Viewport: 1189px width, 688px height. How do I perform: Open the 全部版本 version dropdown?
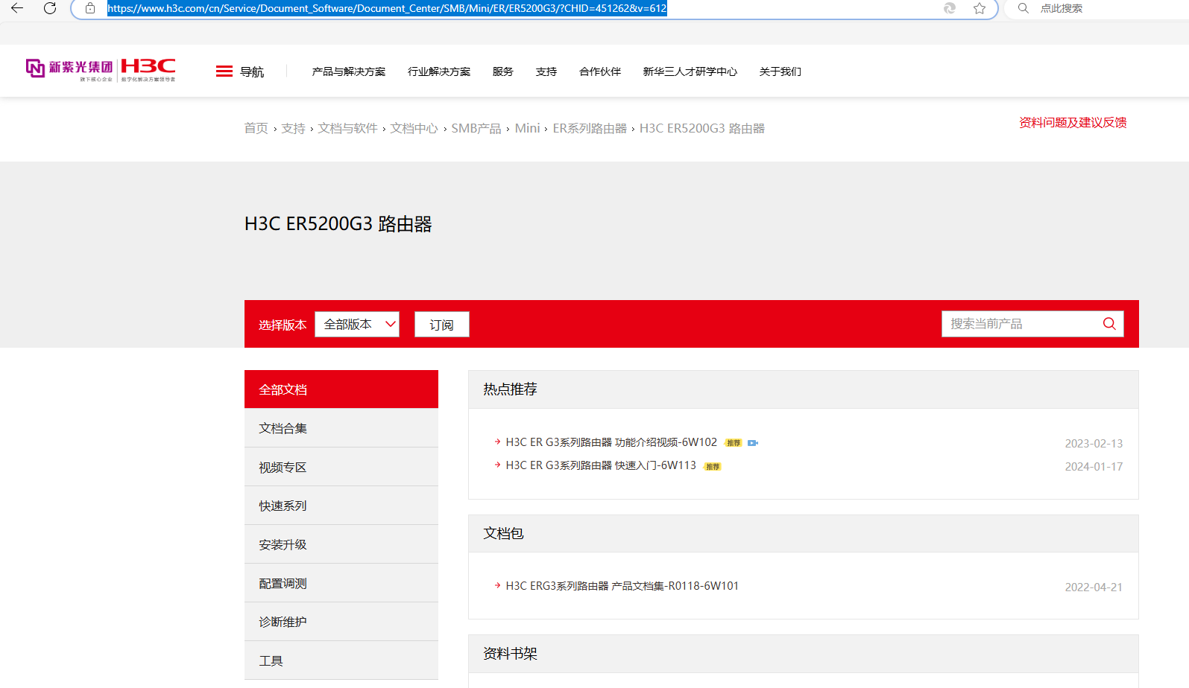[x=357, y=325]
